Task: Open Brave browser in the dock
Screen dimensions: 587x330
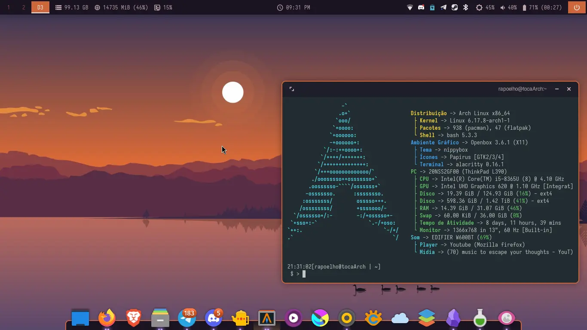Action: point(134,318)
